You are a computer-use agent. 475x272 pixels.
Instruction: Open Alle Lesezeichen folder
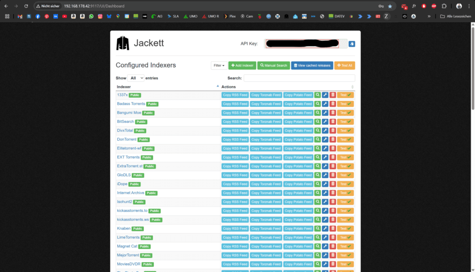click(456, 16)
